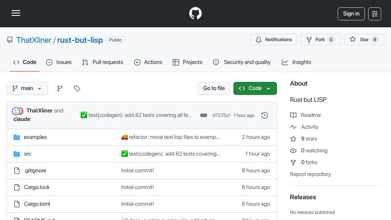
Task: Open the 0 watching link
Action: pyautogui.click(x=309, y=151)
